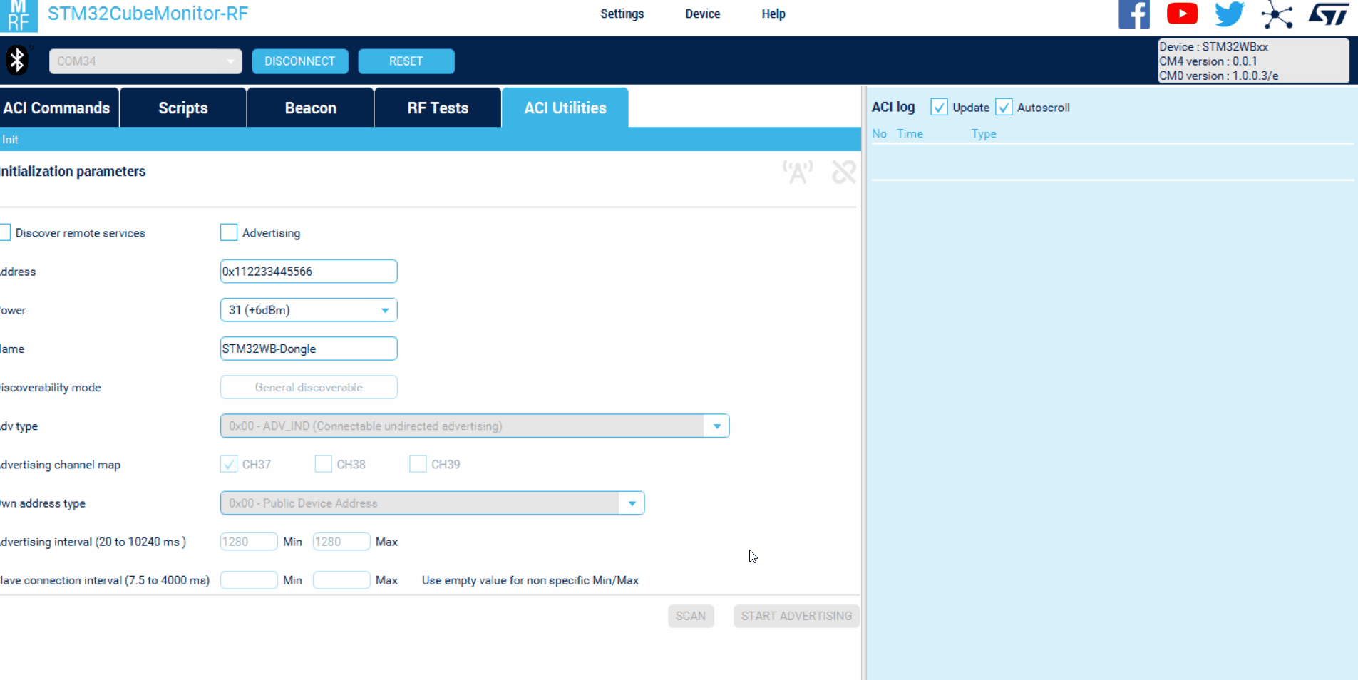The height and width of the screenshot is (680, 1358).
Task: Select the Init sub-tab
Action: (x=10, y=140)
